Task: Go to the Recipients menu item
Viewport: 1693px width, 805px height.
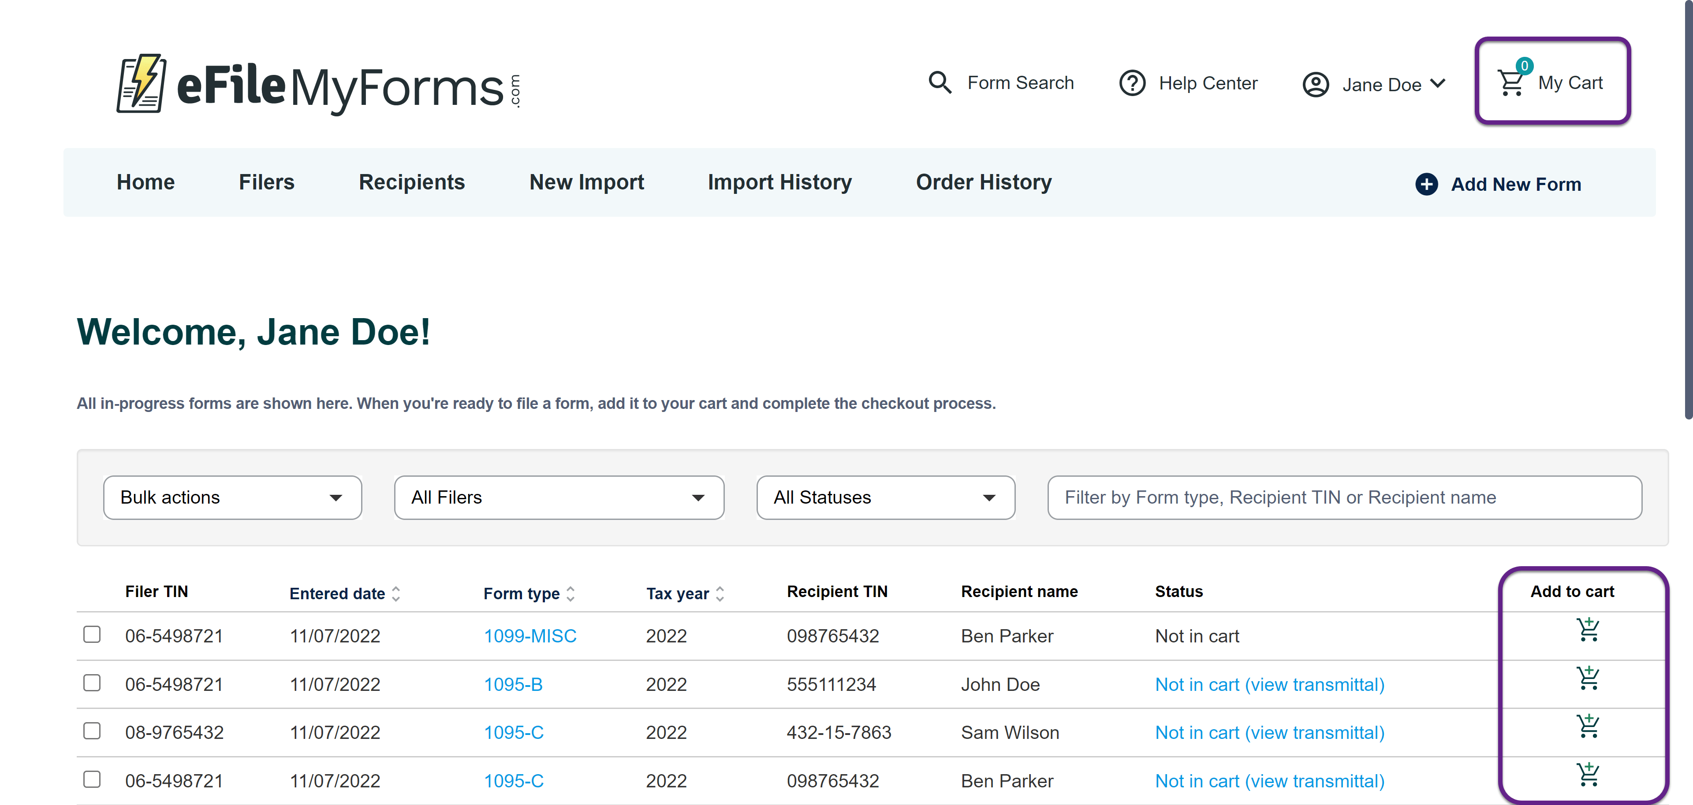Action: (x=411, y=182)
